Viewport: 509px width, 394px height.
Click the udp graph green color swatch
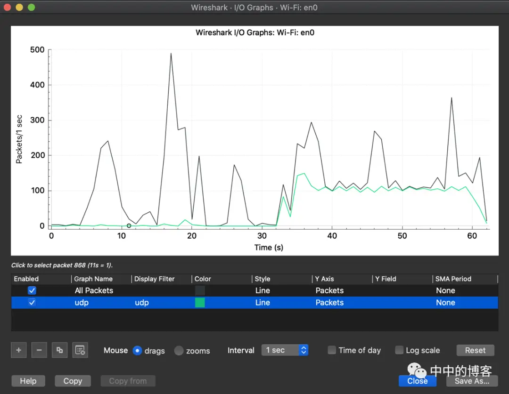point(200,303)
